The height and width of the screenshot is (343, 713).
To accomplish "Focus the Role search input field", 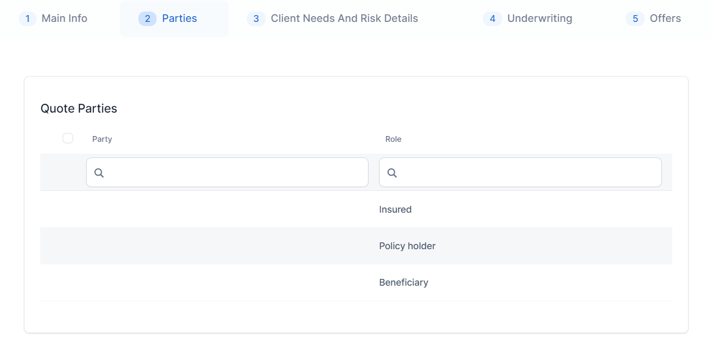I will (527, 173).
